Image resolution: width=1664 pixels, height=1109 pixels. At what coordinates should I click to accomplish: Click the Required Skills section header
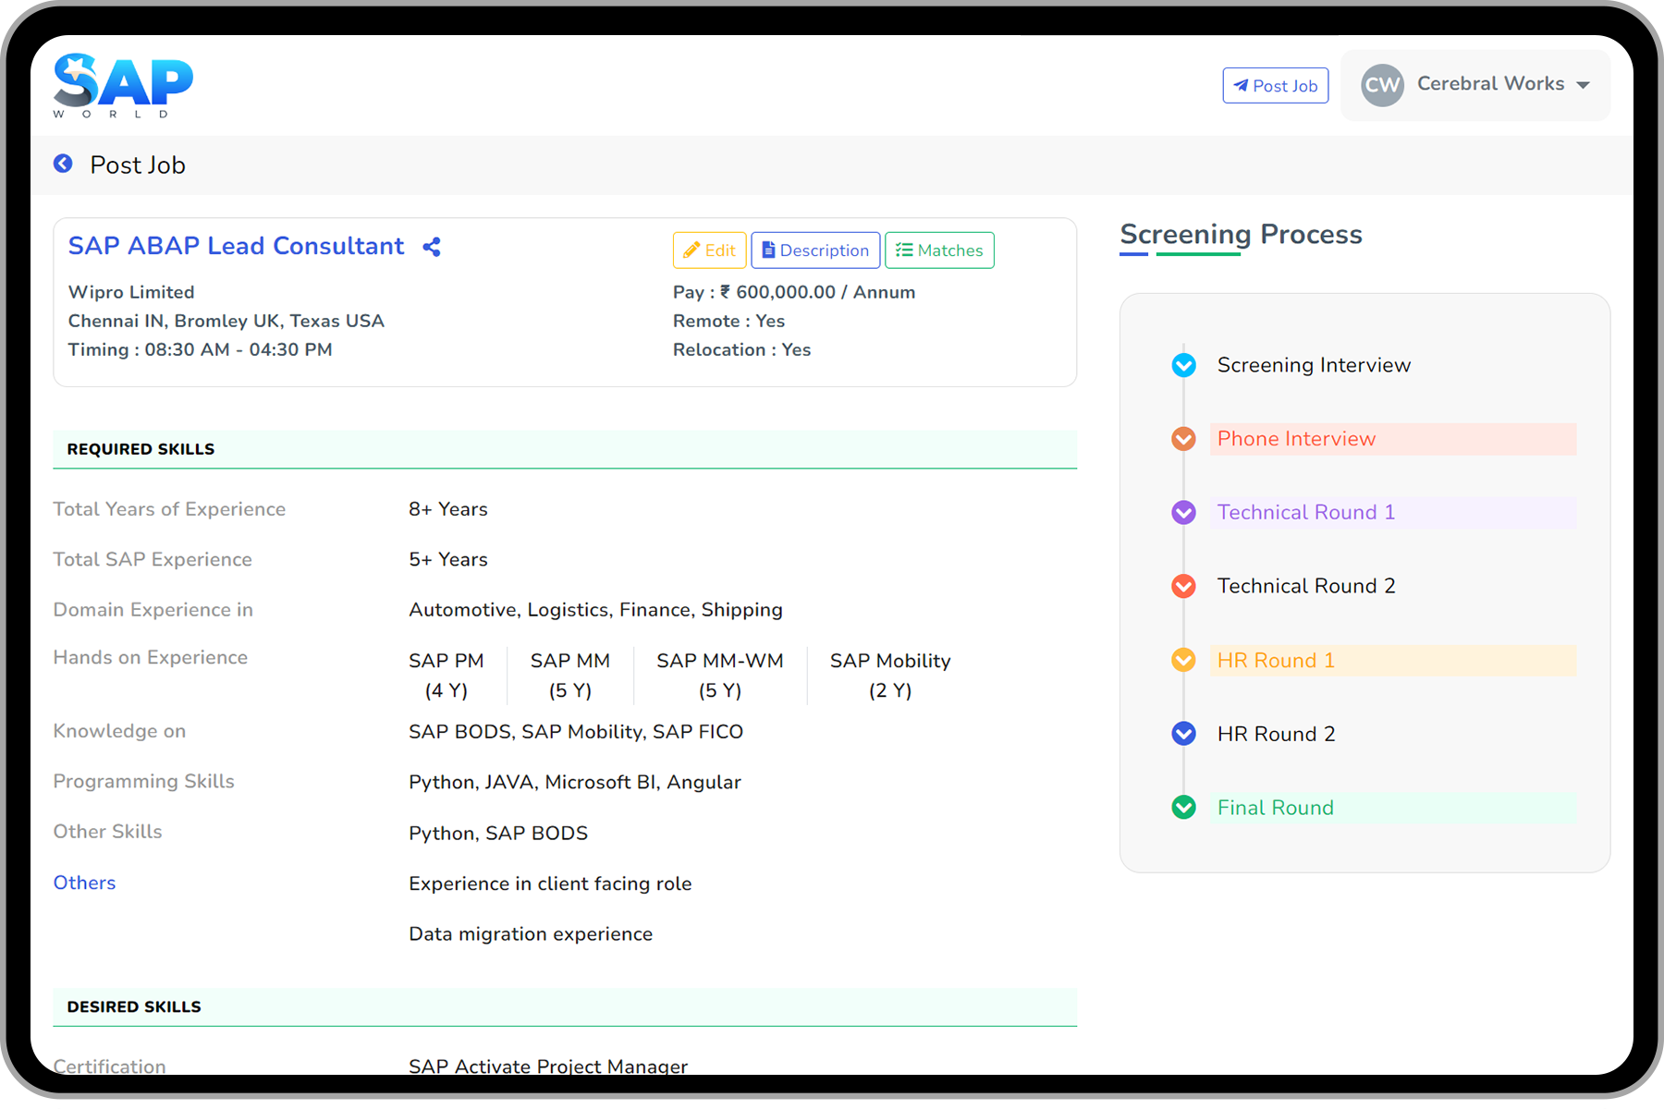[565, 449]
